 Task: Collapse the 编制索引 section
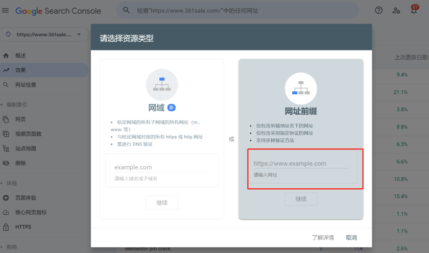pos(14,105)
